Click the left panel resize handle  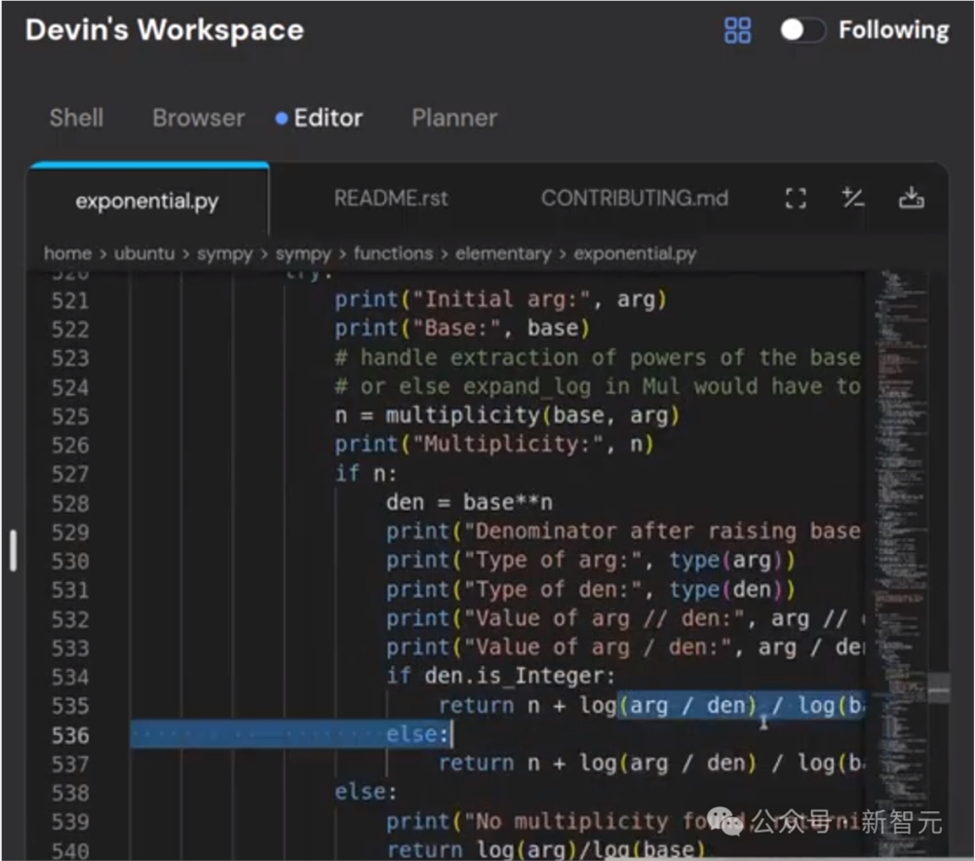pos(13,551)
